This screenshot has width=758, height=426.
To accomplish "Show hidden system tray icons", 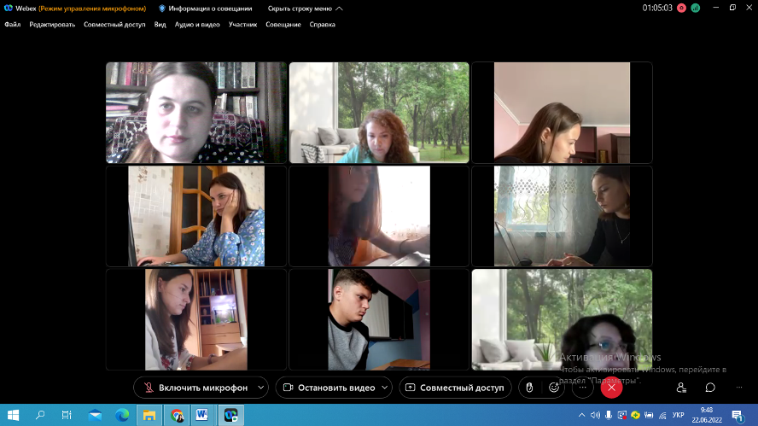I will (581, 415).
